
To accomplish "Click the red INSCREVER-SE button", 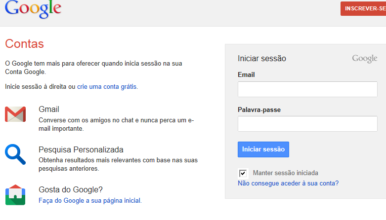I will pos(363,8).
